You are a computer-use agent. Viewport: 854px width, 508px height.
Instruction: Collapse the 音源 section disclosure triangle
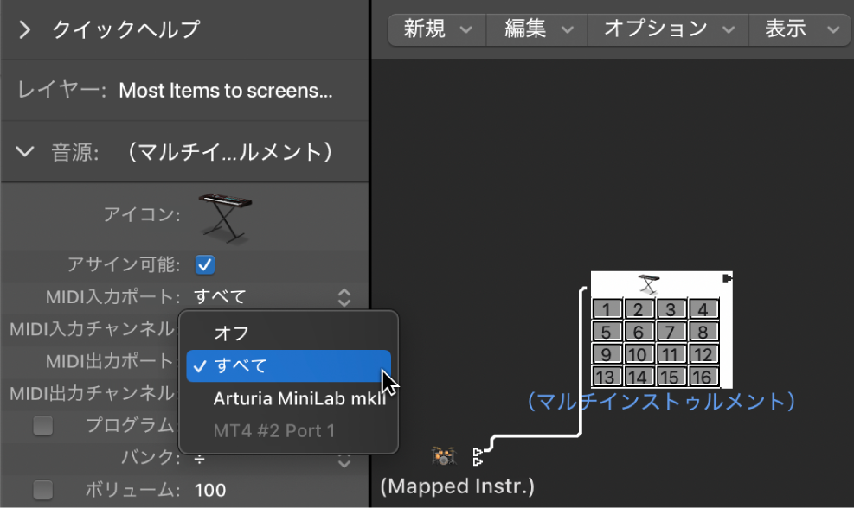(24, 149)
